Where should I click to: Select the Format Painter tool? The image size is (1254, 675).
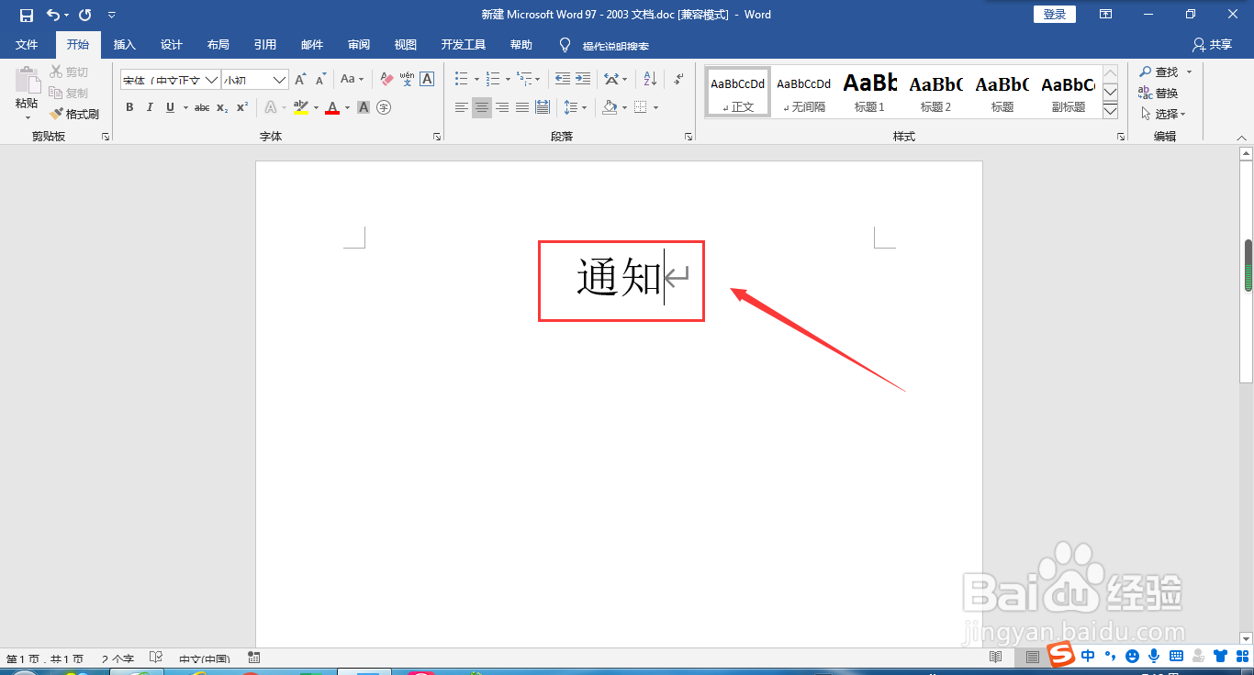(74, 113)
